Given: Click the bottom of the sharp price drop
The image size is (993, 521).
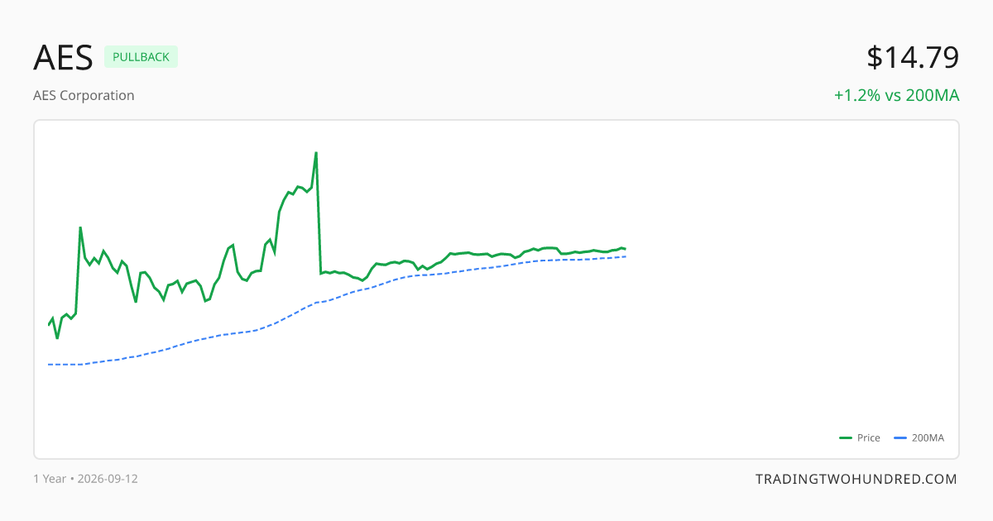Looking at the screenshot, I should [x=321, y=273].
